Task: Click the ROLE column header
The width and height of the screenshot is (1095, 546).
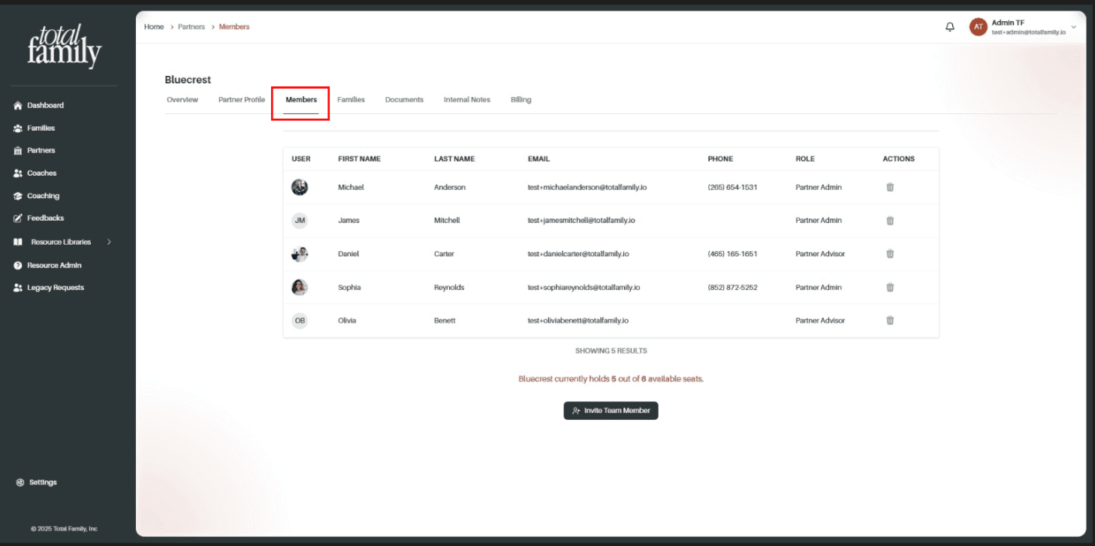Action: tap(805, 159)
